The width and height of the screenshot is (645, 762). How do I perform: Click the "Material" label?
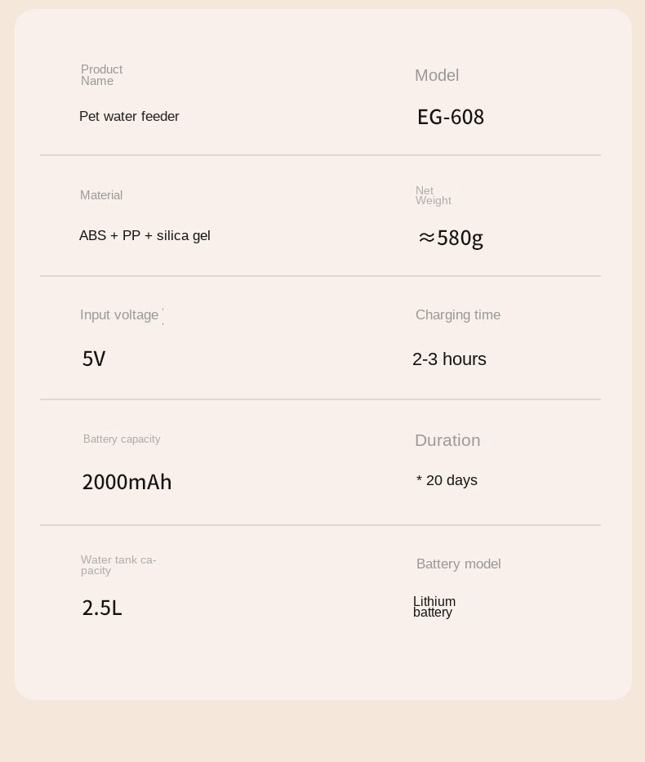pyautogui.click(x=101, y=195)
